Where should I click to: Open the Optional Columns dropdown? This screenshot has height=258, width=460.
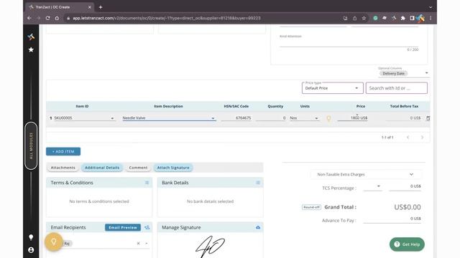(426, 73)
